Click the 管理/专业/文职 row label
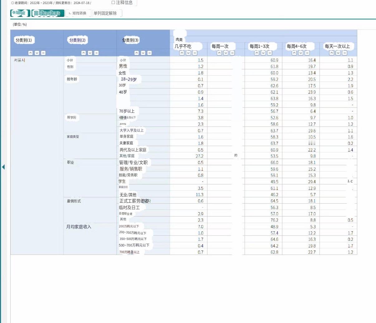Image resolution: width=376 pixels, height=323 pixels. [x=133, y=162]
